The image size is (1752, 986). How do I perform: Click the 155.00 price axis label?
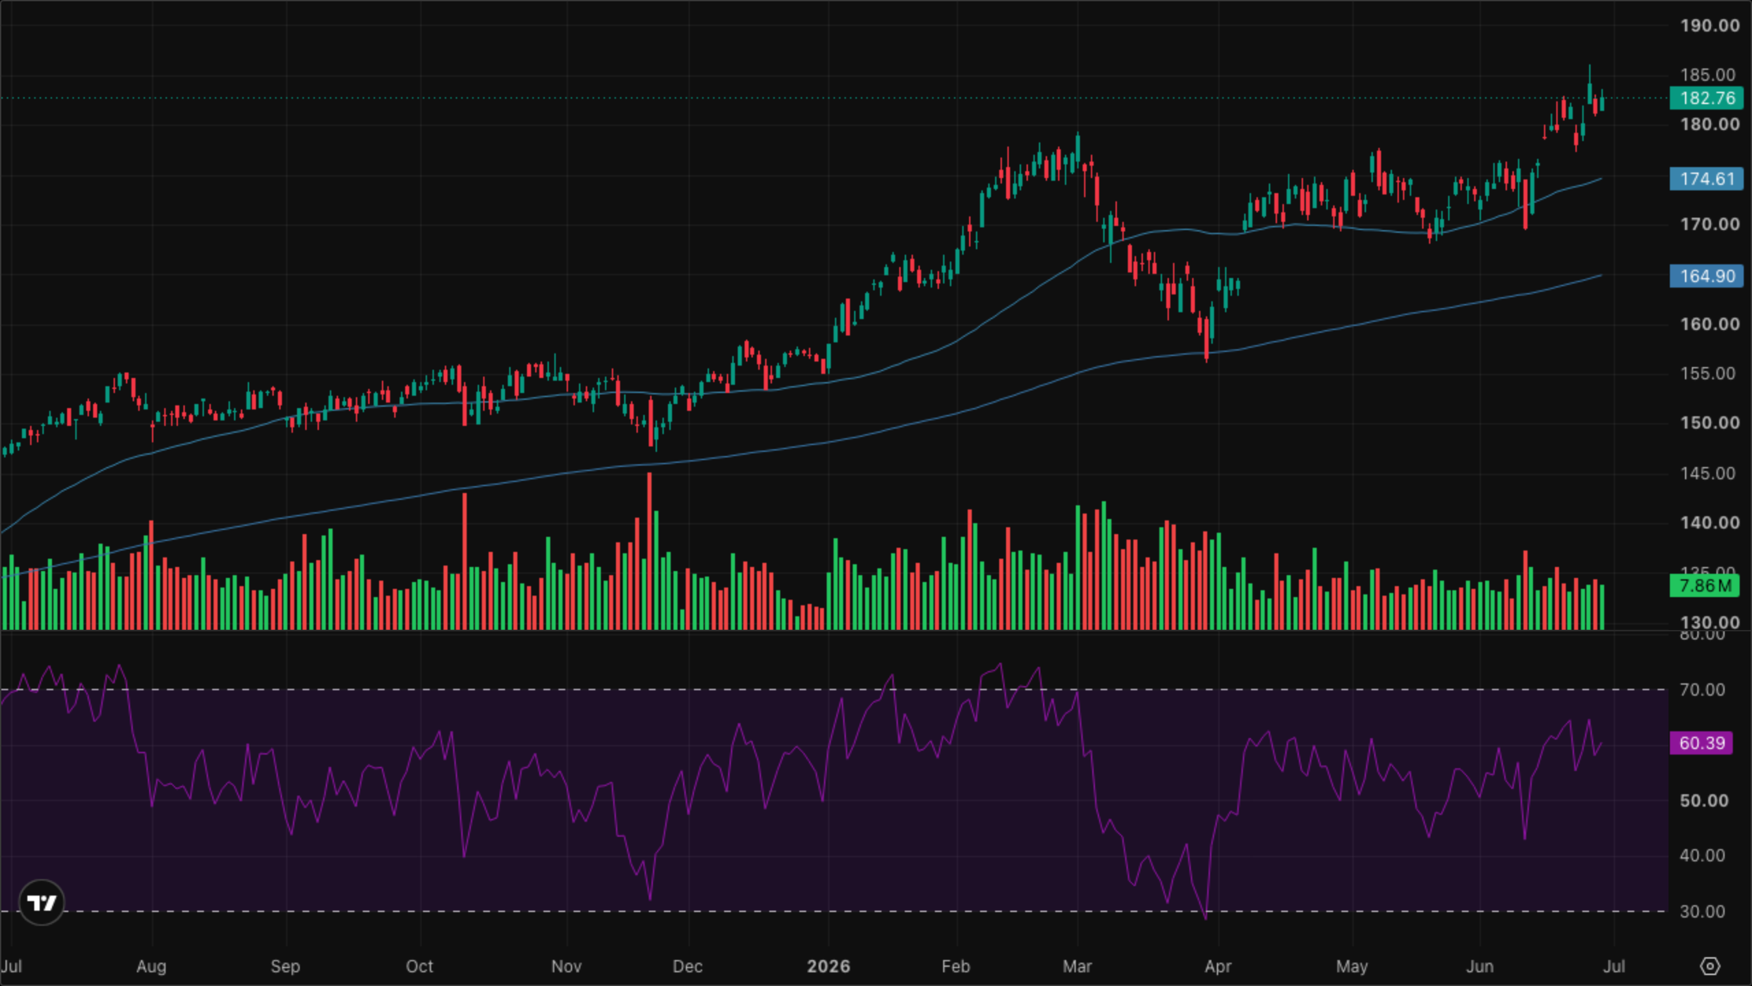pyautogui.click(x=1708, y=373)
